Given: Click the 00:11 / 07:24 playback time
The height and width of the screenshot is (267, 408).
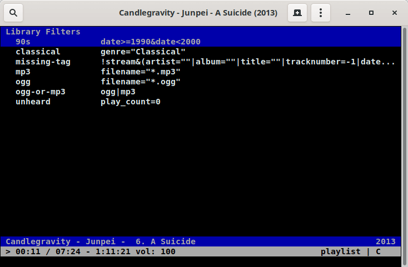Looking at the screenshot, I should coord(48,251).
